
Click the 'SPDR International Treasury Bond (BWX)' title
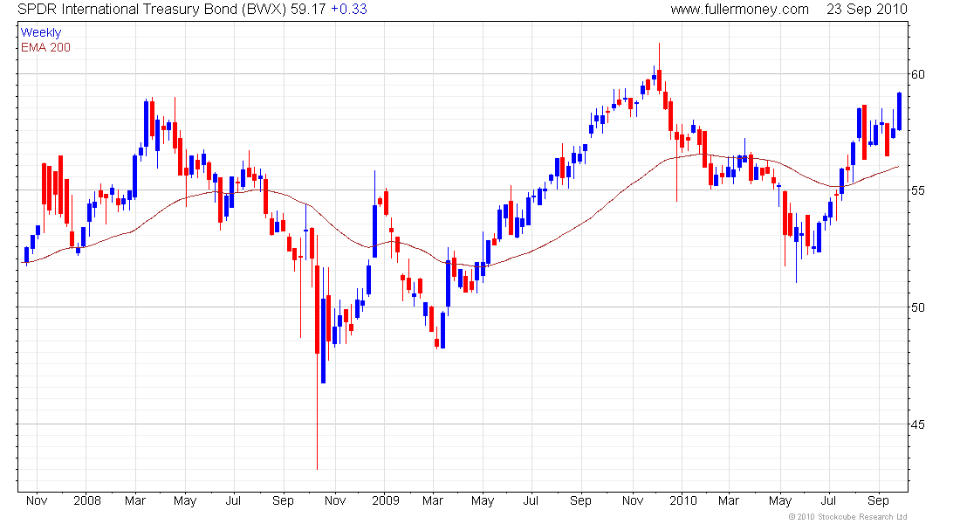(152, 10)
